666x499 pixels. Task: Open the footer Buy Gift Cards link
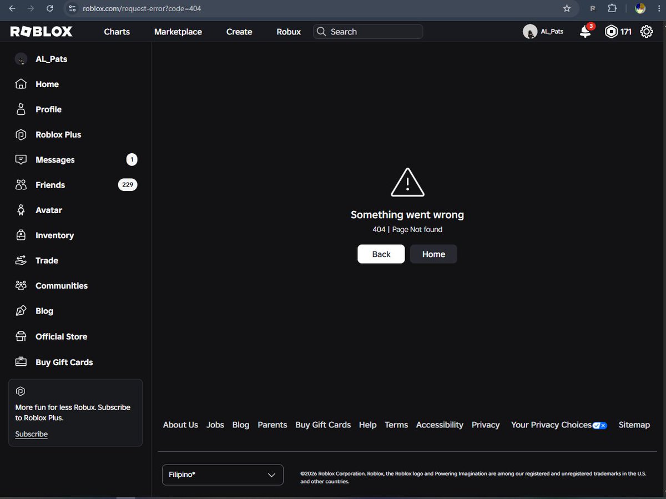[323, 425]
